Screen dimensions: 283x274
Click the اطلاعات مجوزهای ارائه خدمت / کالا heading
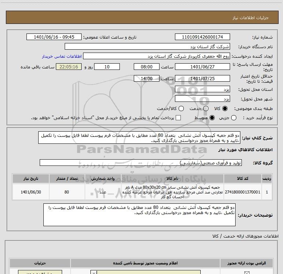point(245,236)
